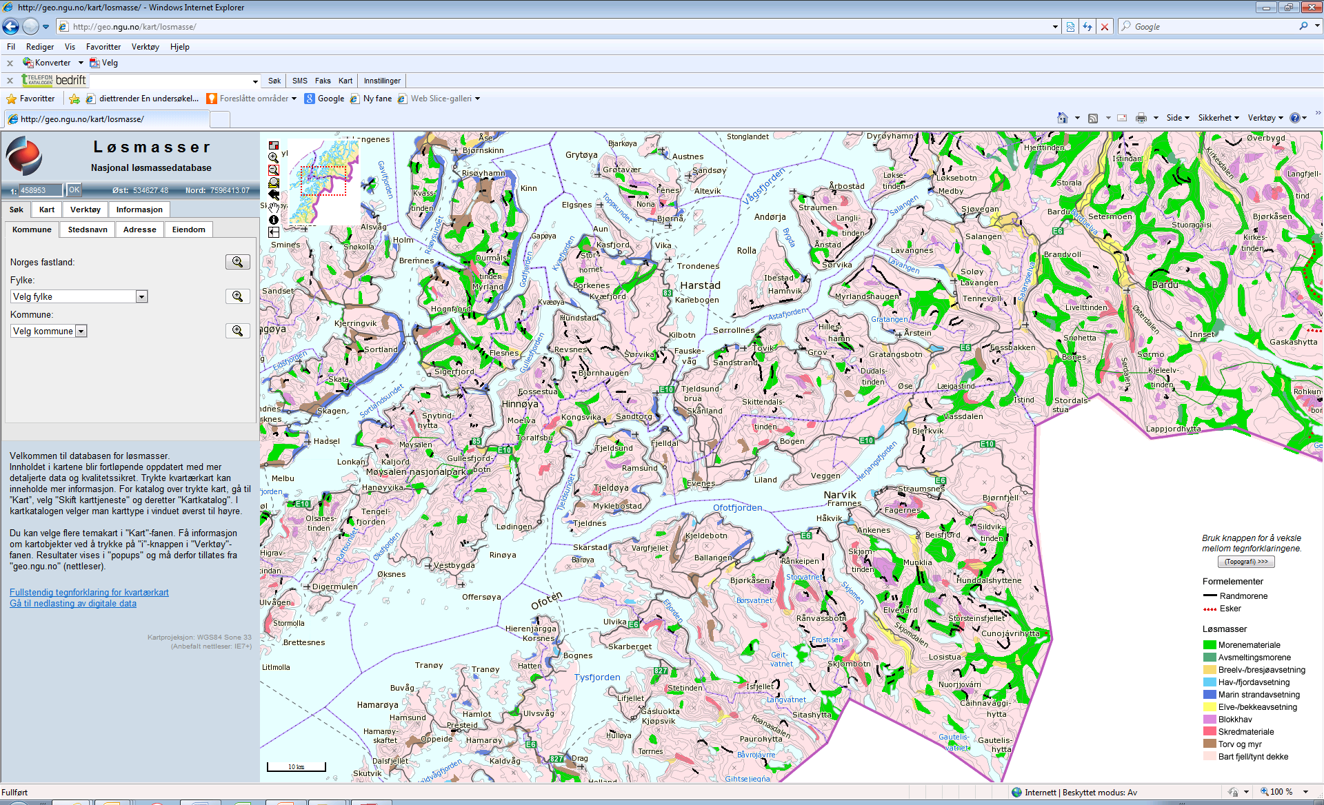Click the Favoritter bar button
This screenshot has width=1324, height=805.
tap(30, 99)
